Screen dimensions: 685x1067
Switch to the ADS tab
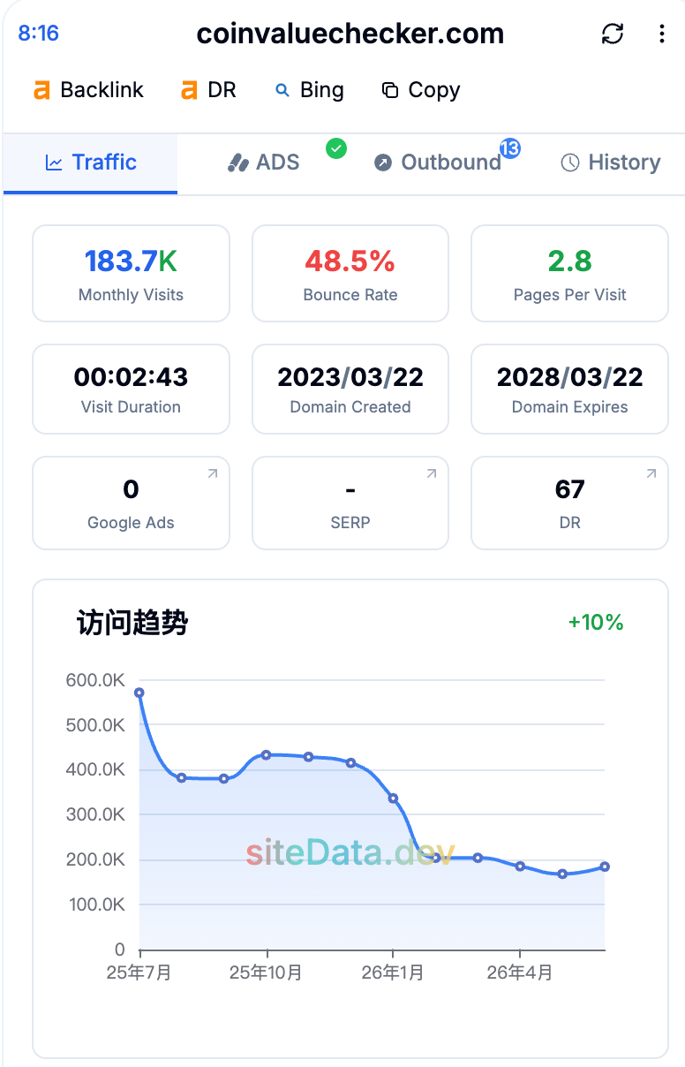click(x=264, y=163)
